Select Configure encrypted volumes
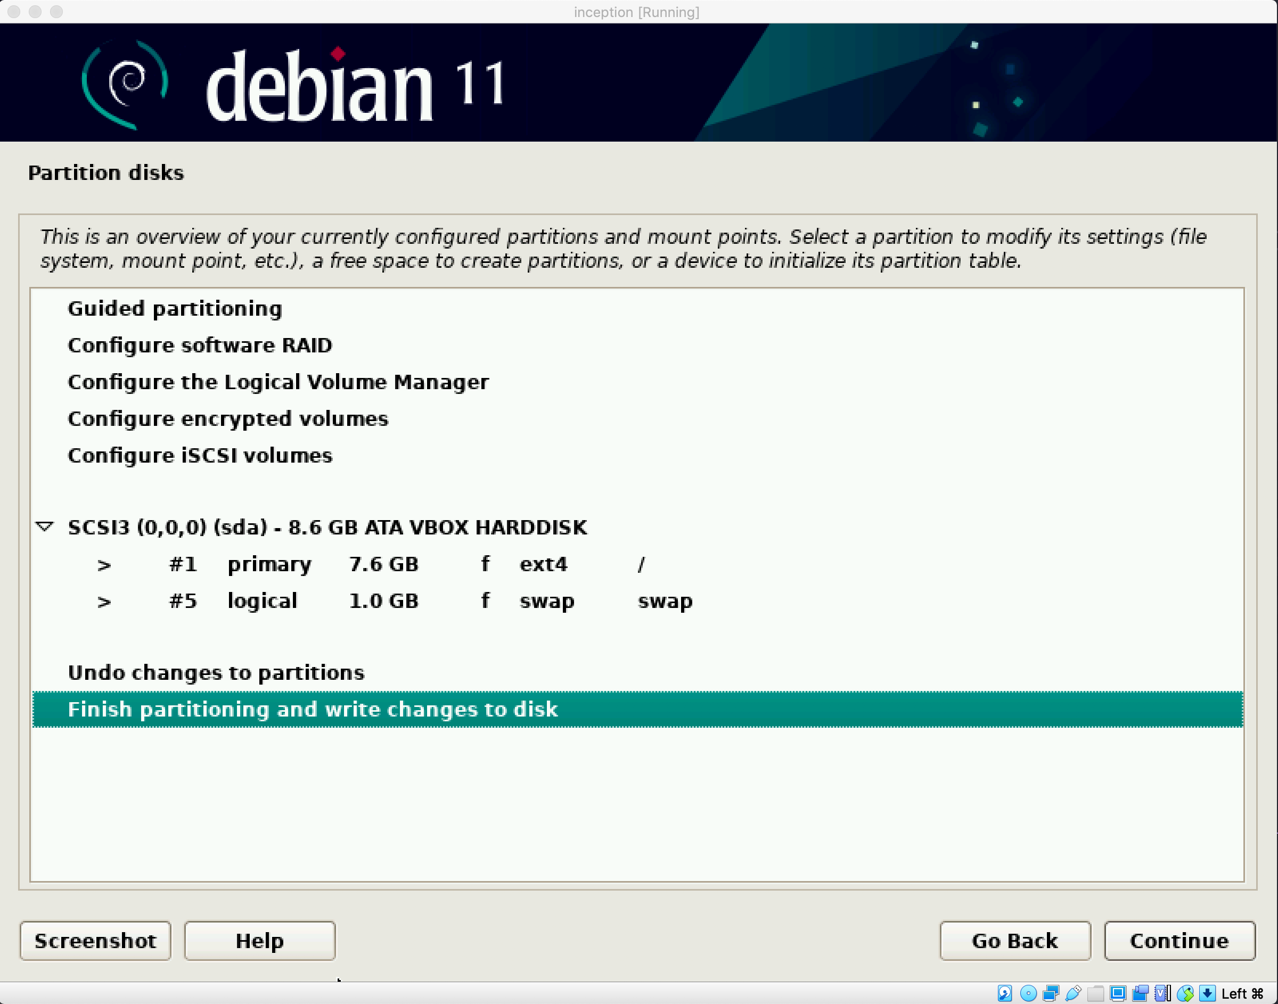This screenshot has height=1004, width=1278. pos(228,418)
